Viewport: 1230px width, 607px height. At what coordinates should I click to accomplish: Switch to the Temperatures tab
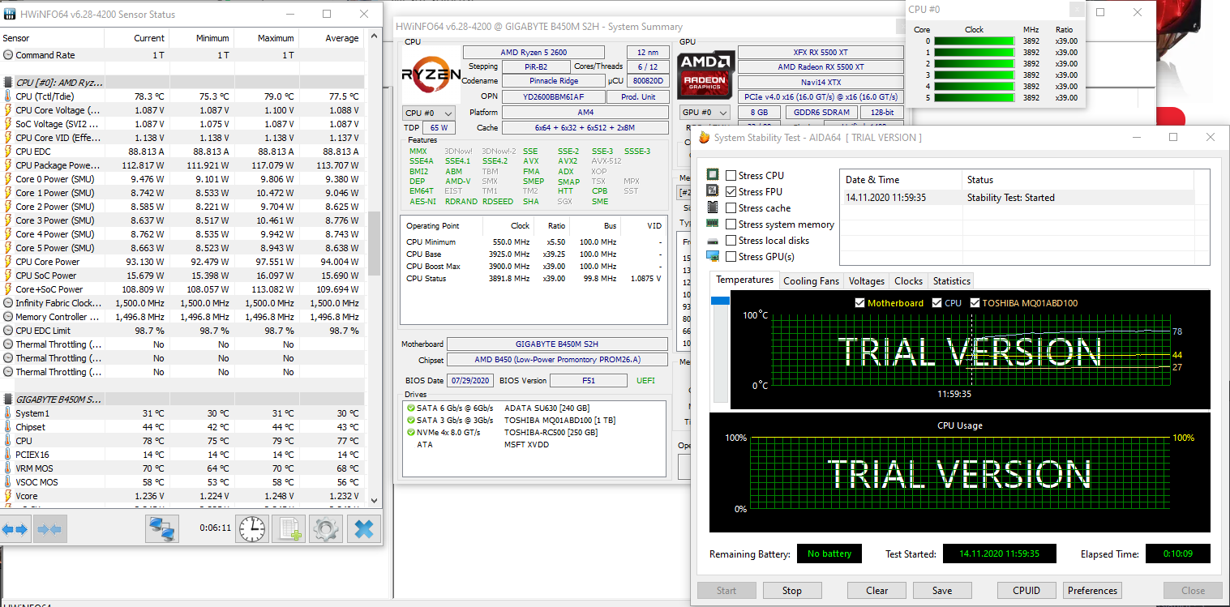click(x=744, y=280)
